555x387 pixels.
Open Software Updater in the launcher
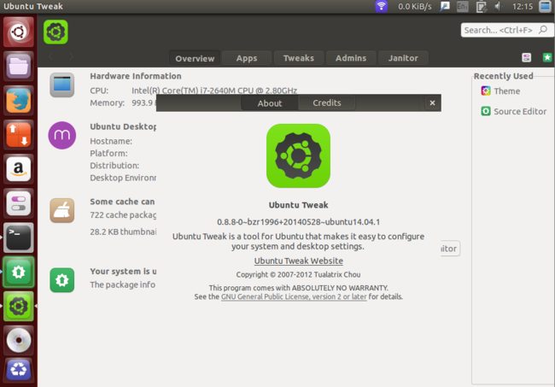pos(19,272)
